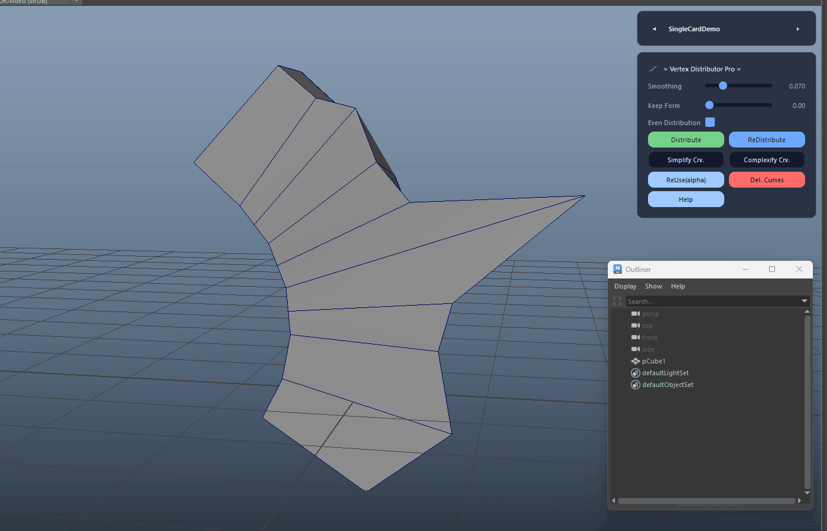Click the Maya logo icon in the Outliner title bar

click(617, 269)
